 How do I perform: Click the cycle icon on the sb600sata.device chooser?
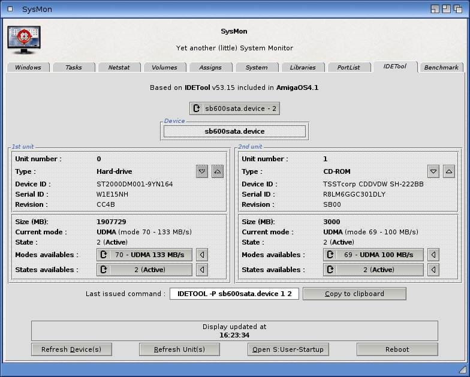(x=197, y=108)
